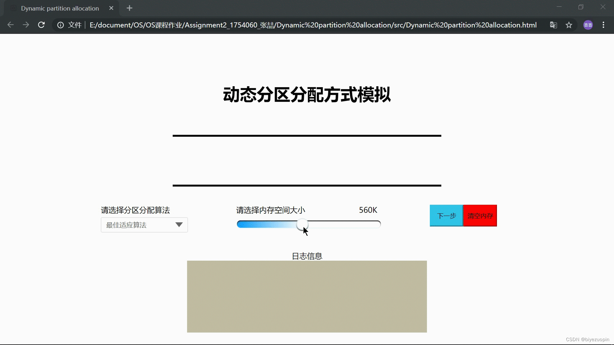Bookmark this page with star icon
Viewport: 614px width, 345px height.
[x=569, y=25]
